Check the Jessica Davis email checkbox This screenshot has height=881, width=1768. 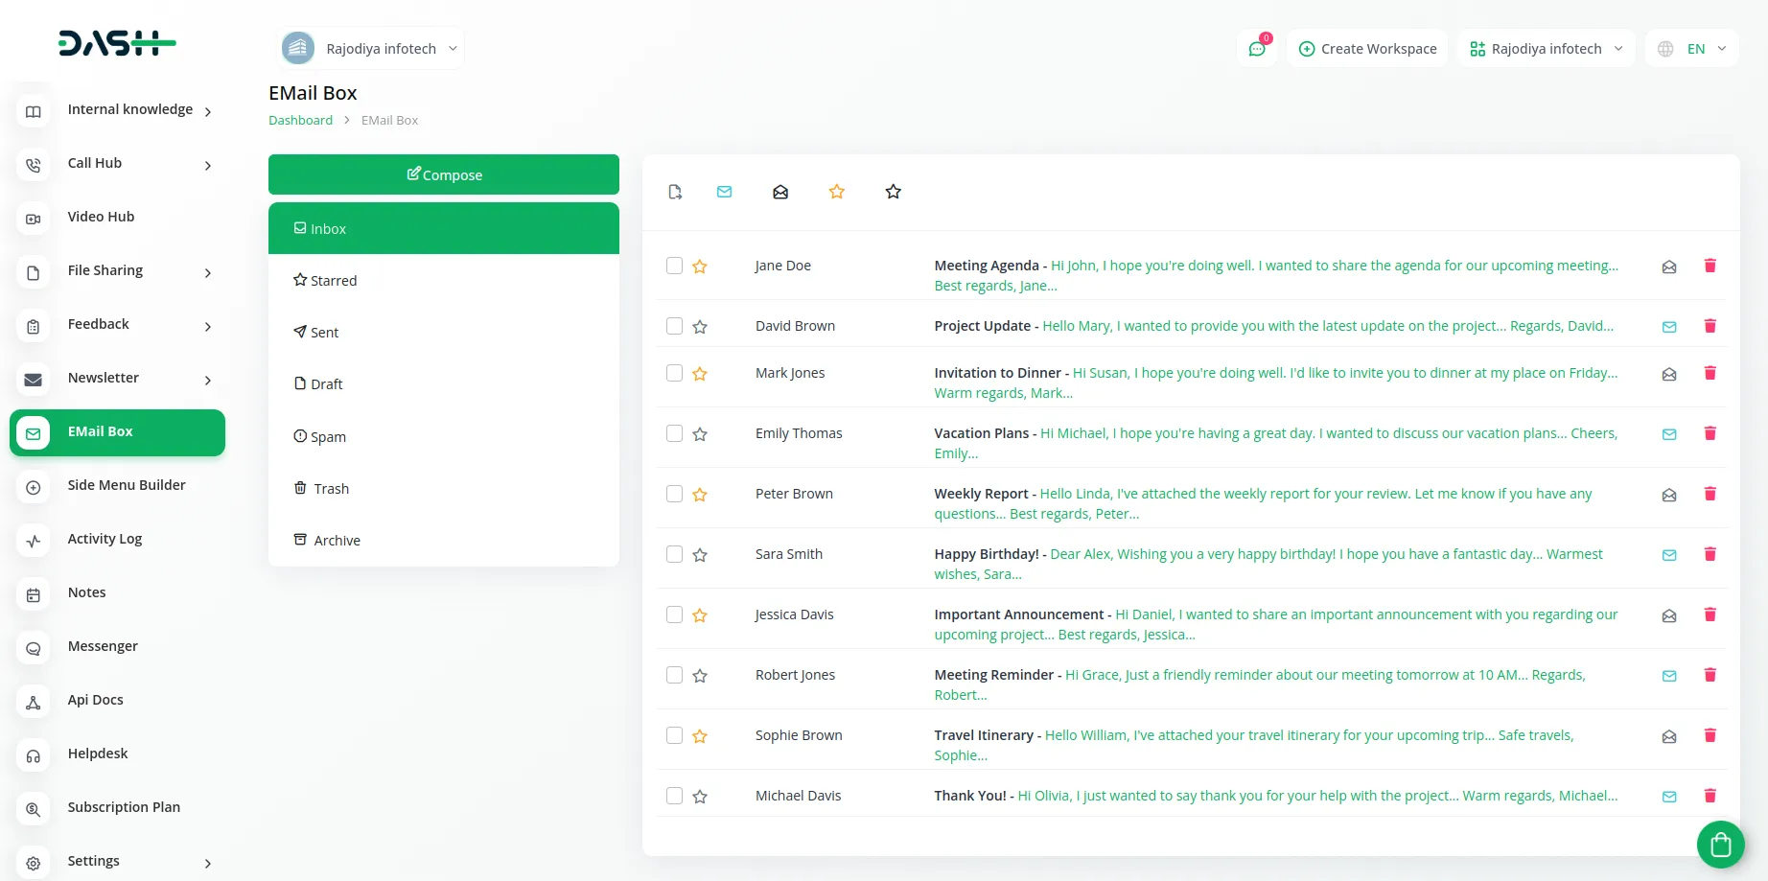(x=675, y=614)
